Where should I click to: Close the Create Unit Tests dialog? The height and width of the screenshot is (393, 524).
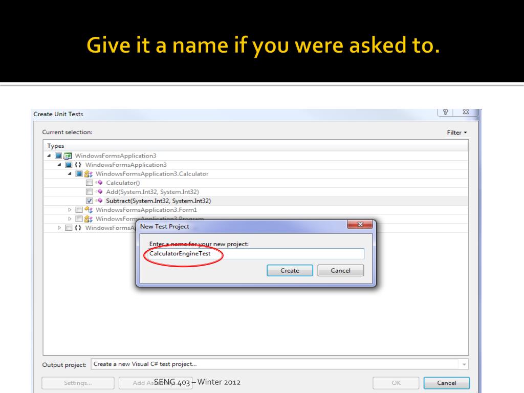click(466, 112)
